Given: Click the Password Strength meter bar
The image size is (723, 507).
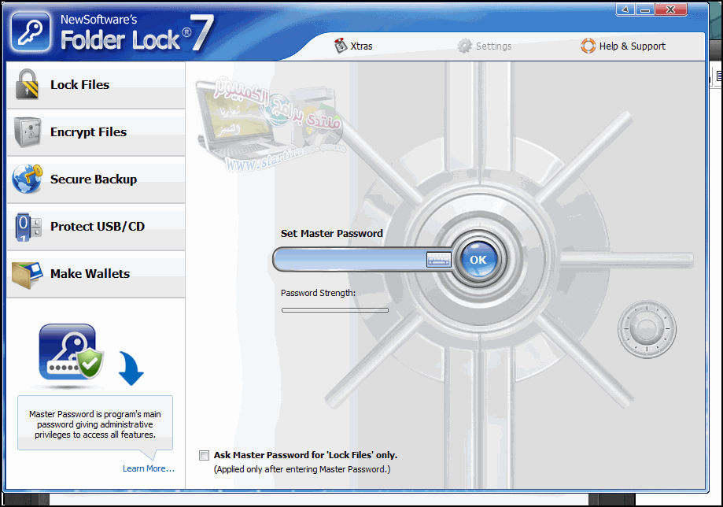Looking at the screenshot, I should 335,310.
